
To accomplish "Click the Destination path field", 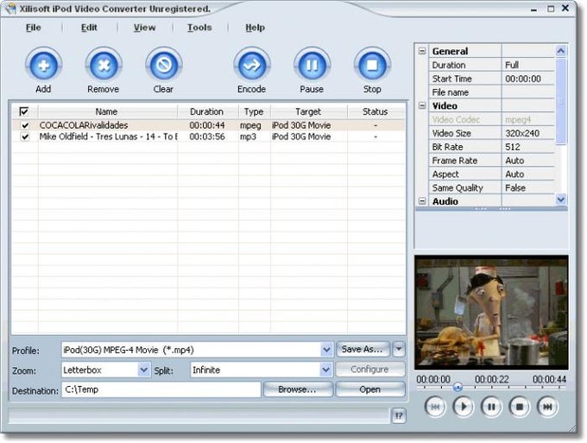I will coord(161,389).
